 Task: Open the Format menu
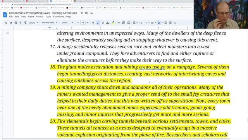pos(40,17)
